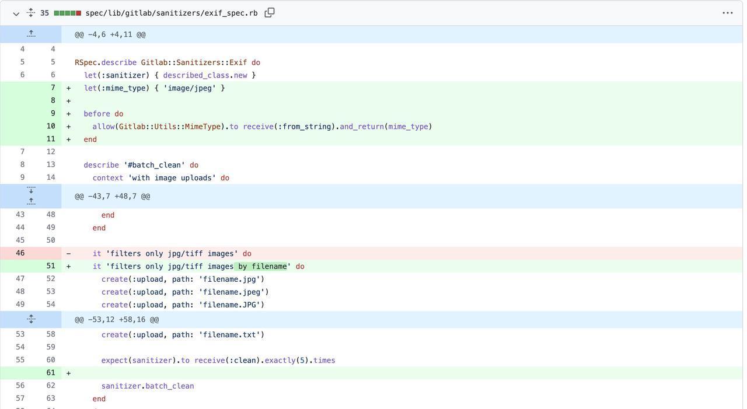Click new line number 7
Viewport: 747px width, 409px height.
tap(53, 88)
